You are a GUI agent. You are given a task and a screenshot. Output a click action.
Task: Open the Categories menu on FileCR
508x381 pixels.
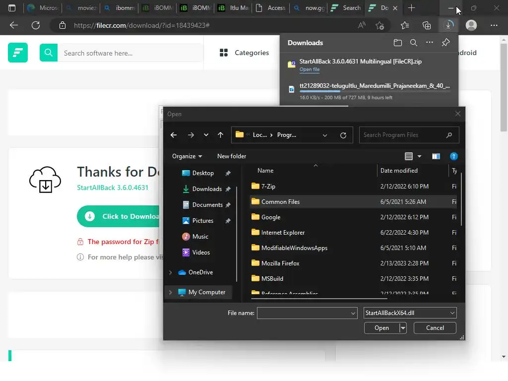244,53
